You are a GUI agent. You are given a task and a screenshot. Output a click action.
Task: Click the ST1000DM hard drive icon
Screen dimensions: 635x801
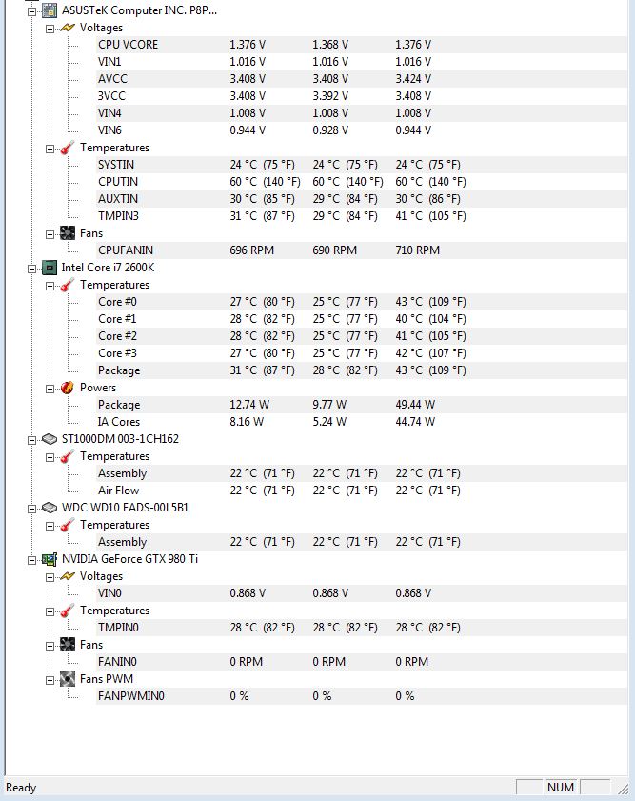tap(49, 439)
